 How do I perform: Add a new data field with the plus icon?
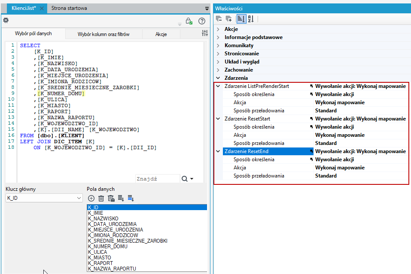click(91, 199)
